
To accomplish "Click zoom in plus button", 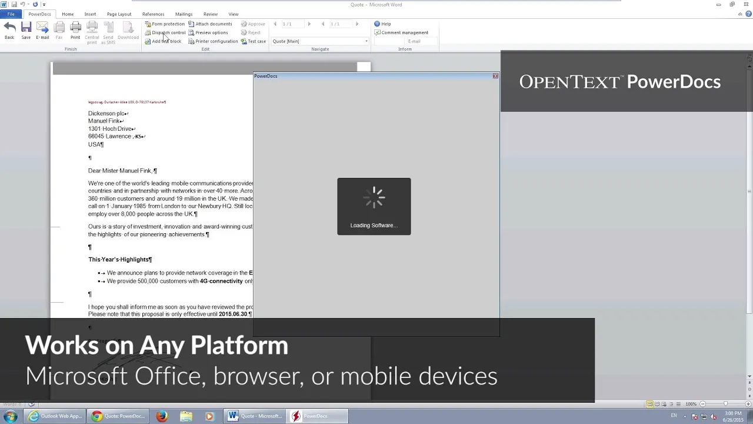I will 748,404.
